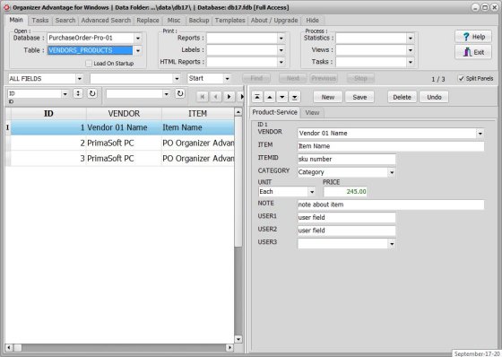Click the Delete button
This screenshot has height=357, width=502.
coord(402,97)
